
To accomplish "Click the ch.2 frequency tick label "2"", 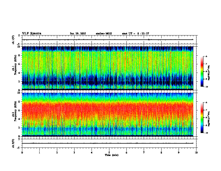I will pyautogui.click(x=20, y=128).
